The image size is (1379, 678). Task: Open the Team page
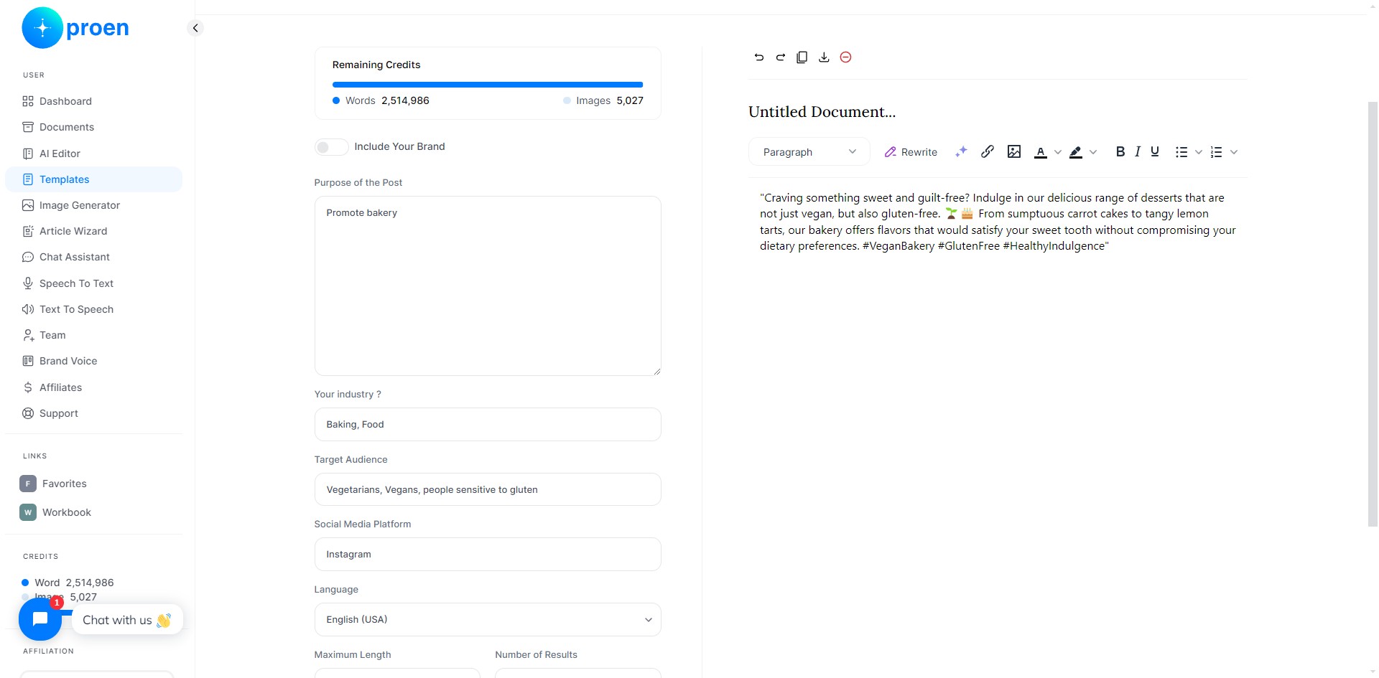point(93,335)
